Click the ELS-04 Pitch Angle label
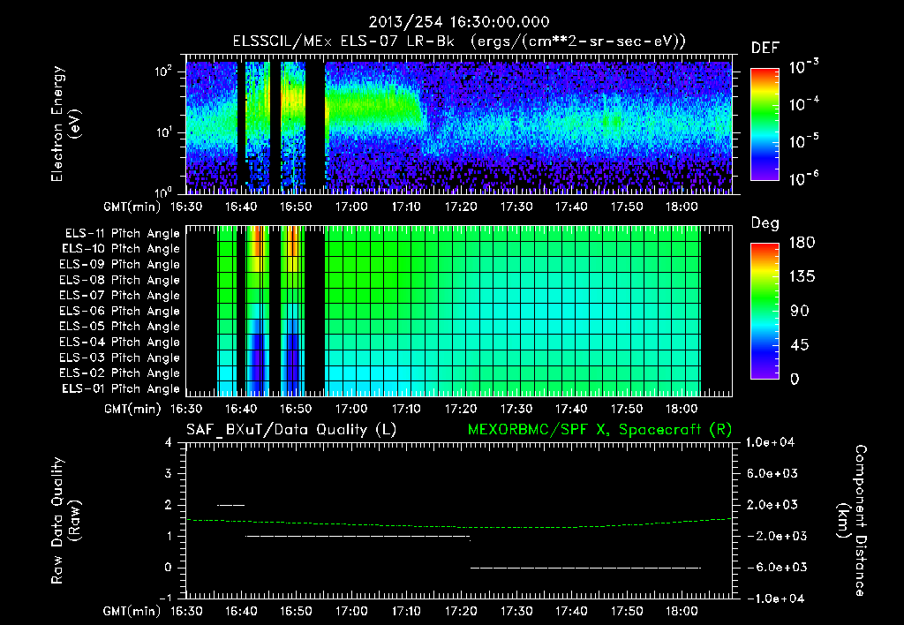This screenshot has height=625, width=904. [119, 342]
